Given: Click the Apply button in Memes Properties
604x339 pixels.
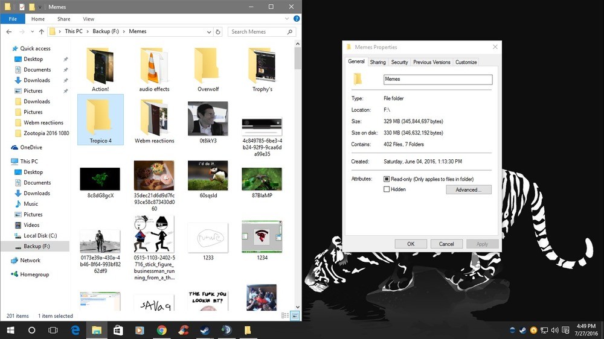Looking at the screenshot, I should (482, 244).
